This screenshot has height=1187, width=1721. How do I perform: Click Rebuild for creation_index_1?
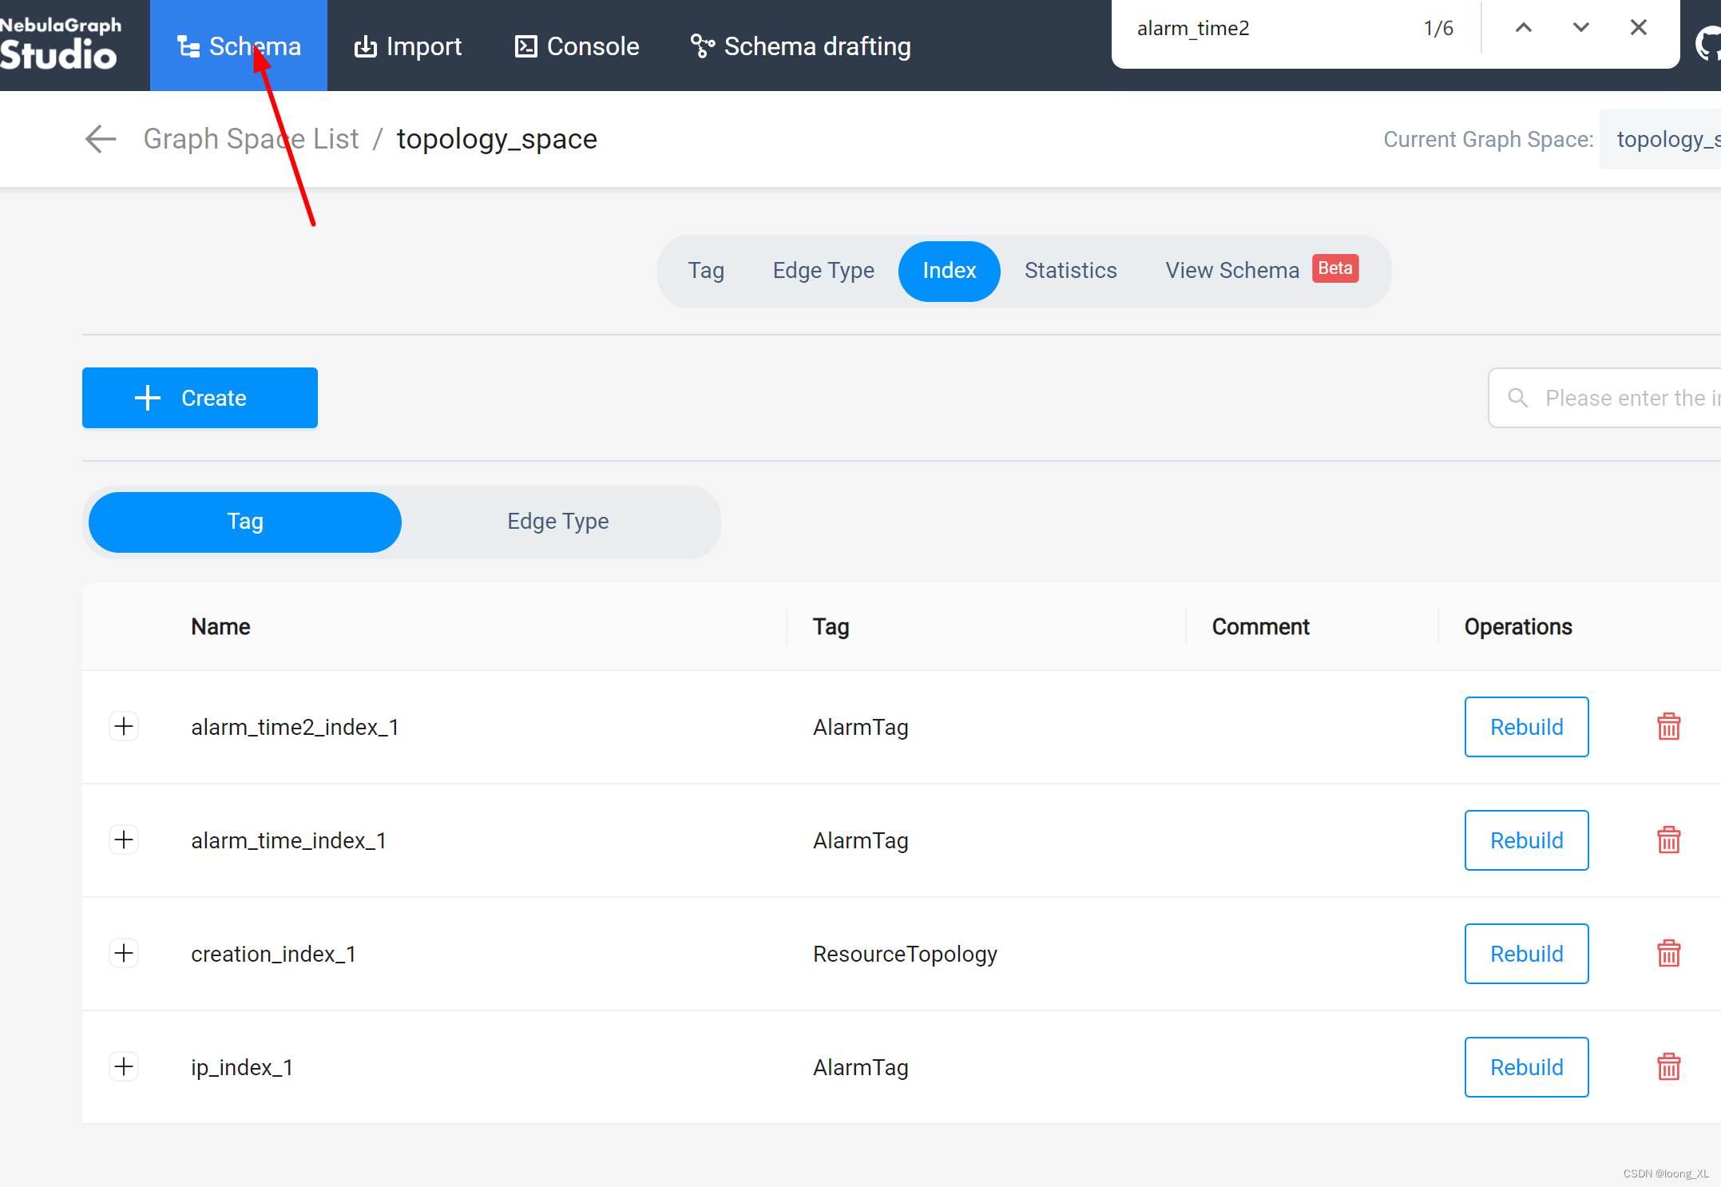click(x=1526, y=953)
